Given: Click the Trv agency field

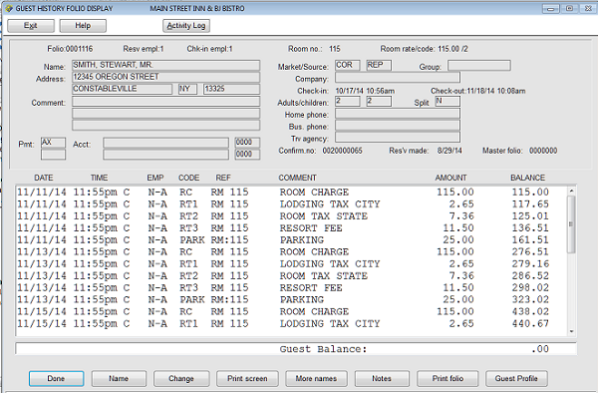Looking at the screenshot, I should pos(398,137).
